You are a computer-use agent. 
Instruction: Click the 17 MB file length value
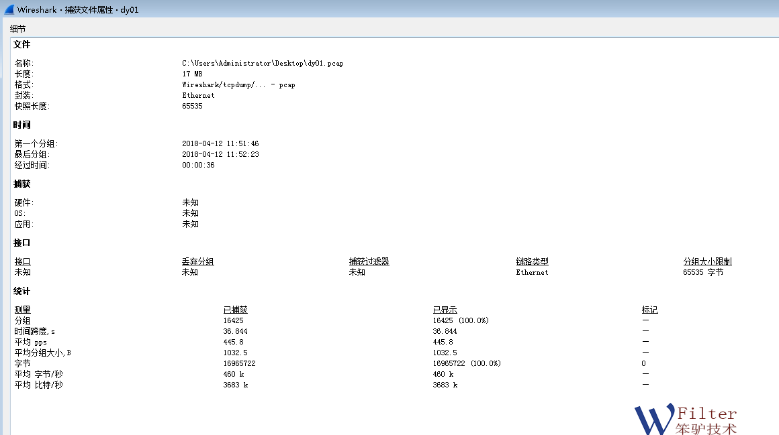(192, 74)
